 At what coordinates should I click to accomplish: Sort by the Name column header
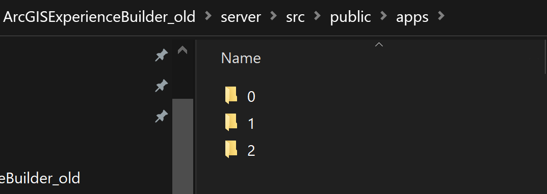pyautogui.click(x=241, y=58)
